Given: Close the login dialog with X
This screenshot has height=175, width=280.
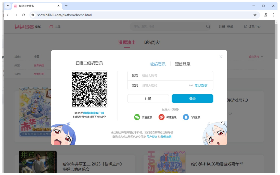Looking at the screenshot, I should click(221, 56).
